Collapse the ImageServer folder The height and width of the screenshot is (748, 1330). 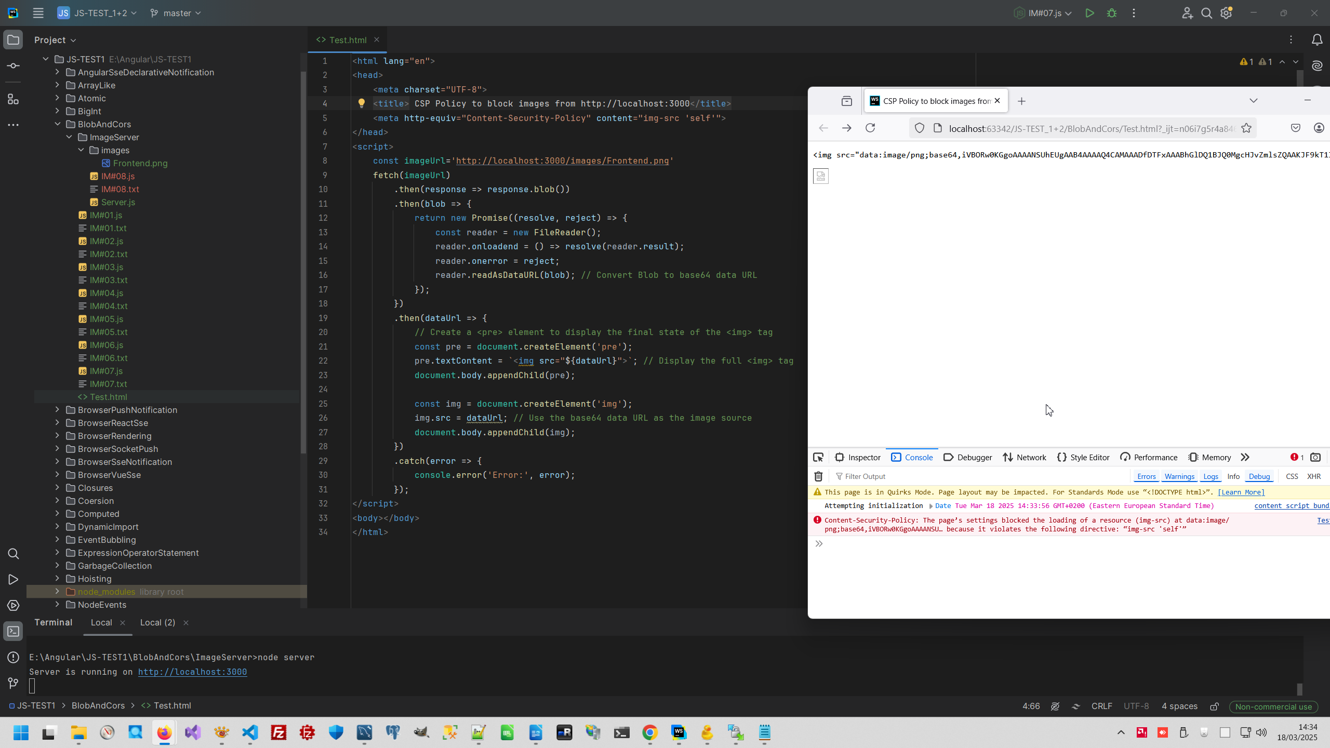click(x=69, y=137)
